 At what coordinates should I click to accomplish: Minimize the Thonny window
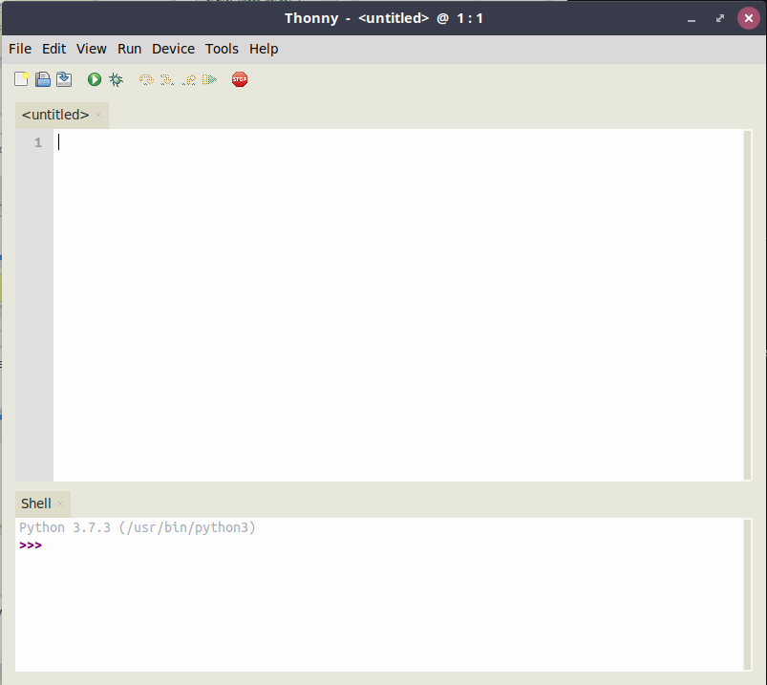tap(692, 19)
